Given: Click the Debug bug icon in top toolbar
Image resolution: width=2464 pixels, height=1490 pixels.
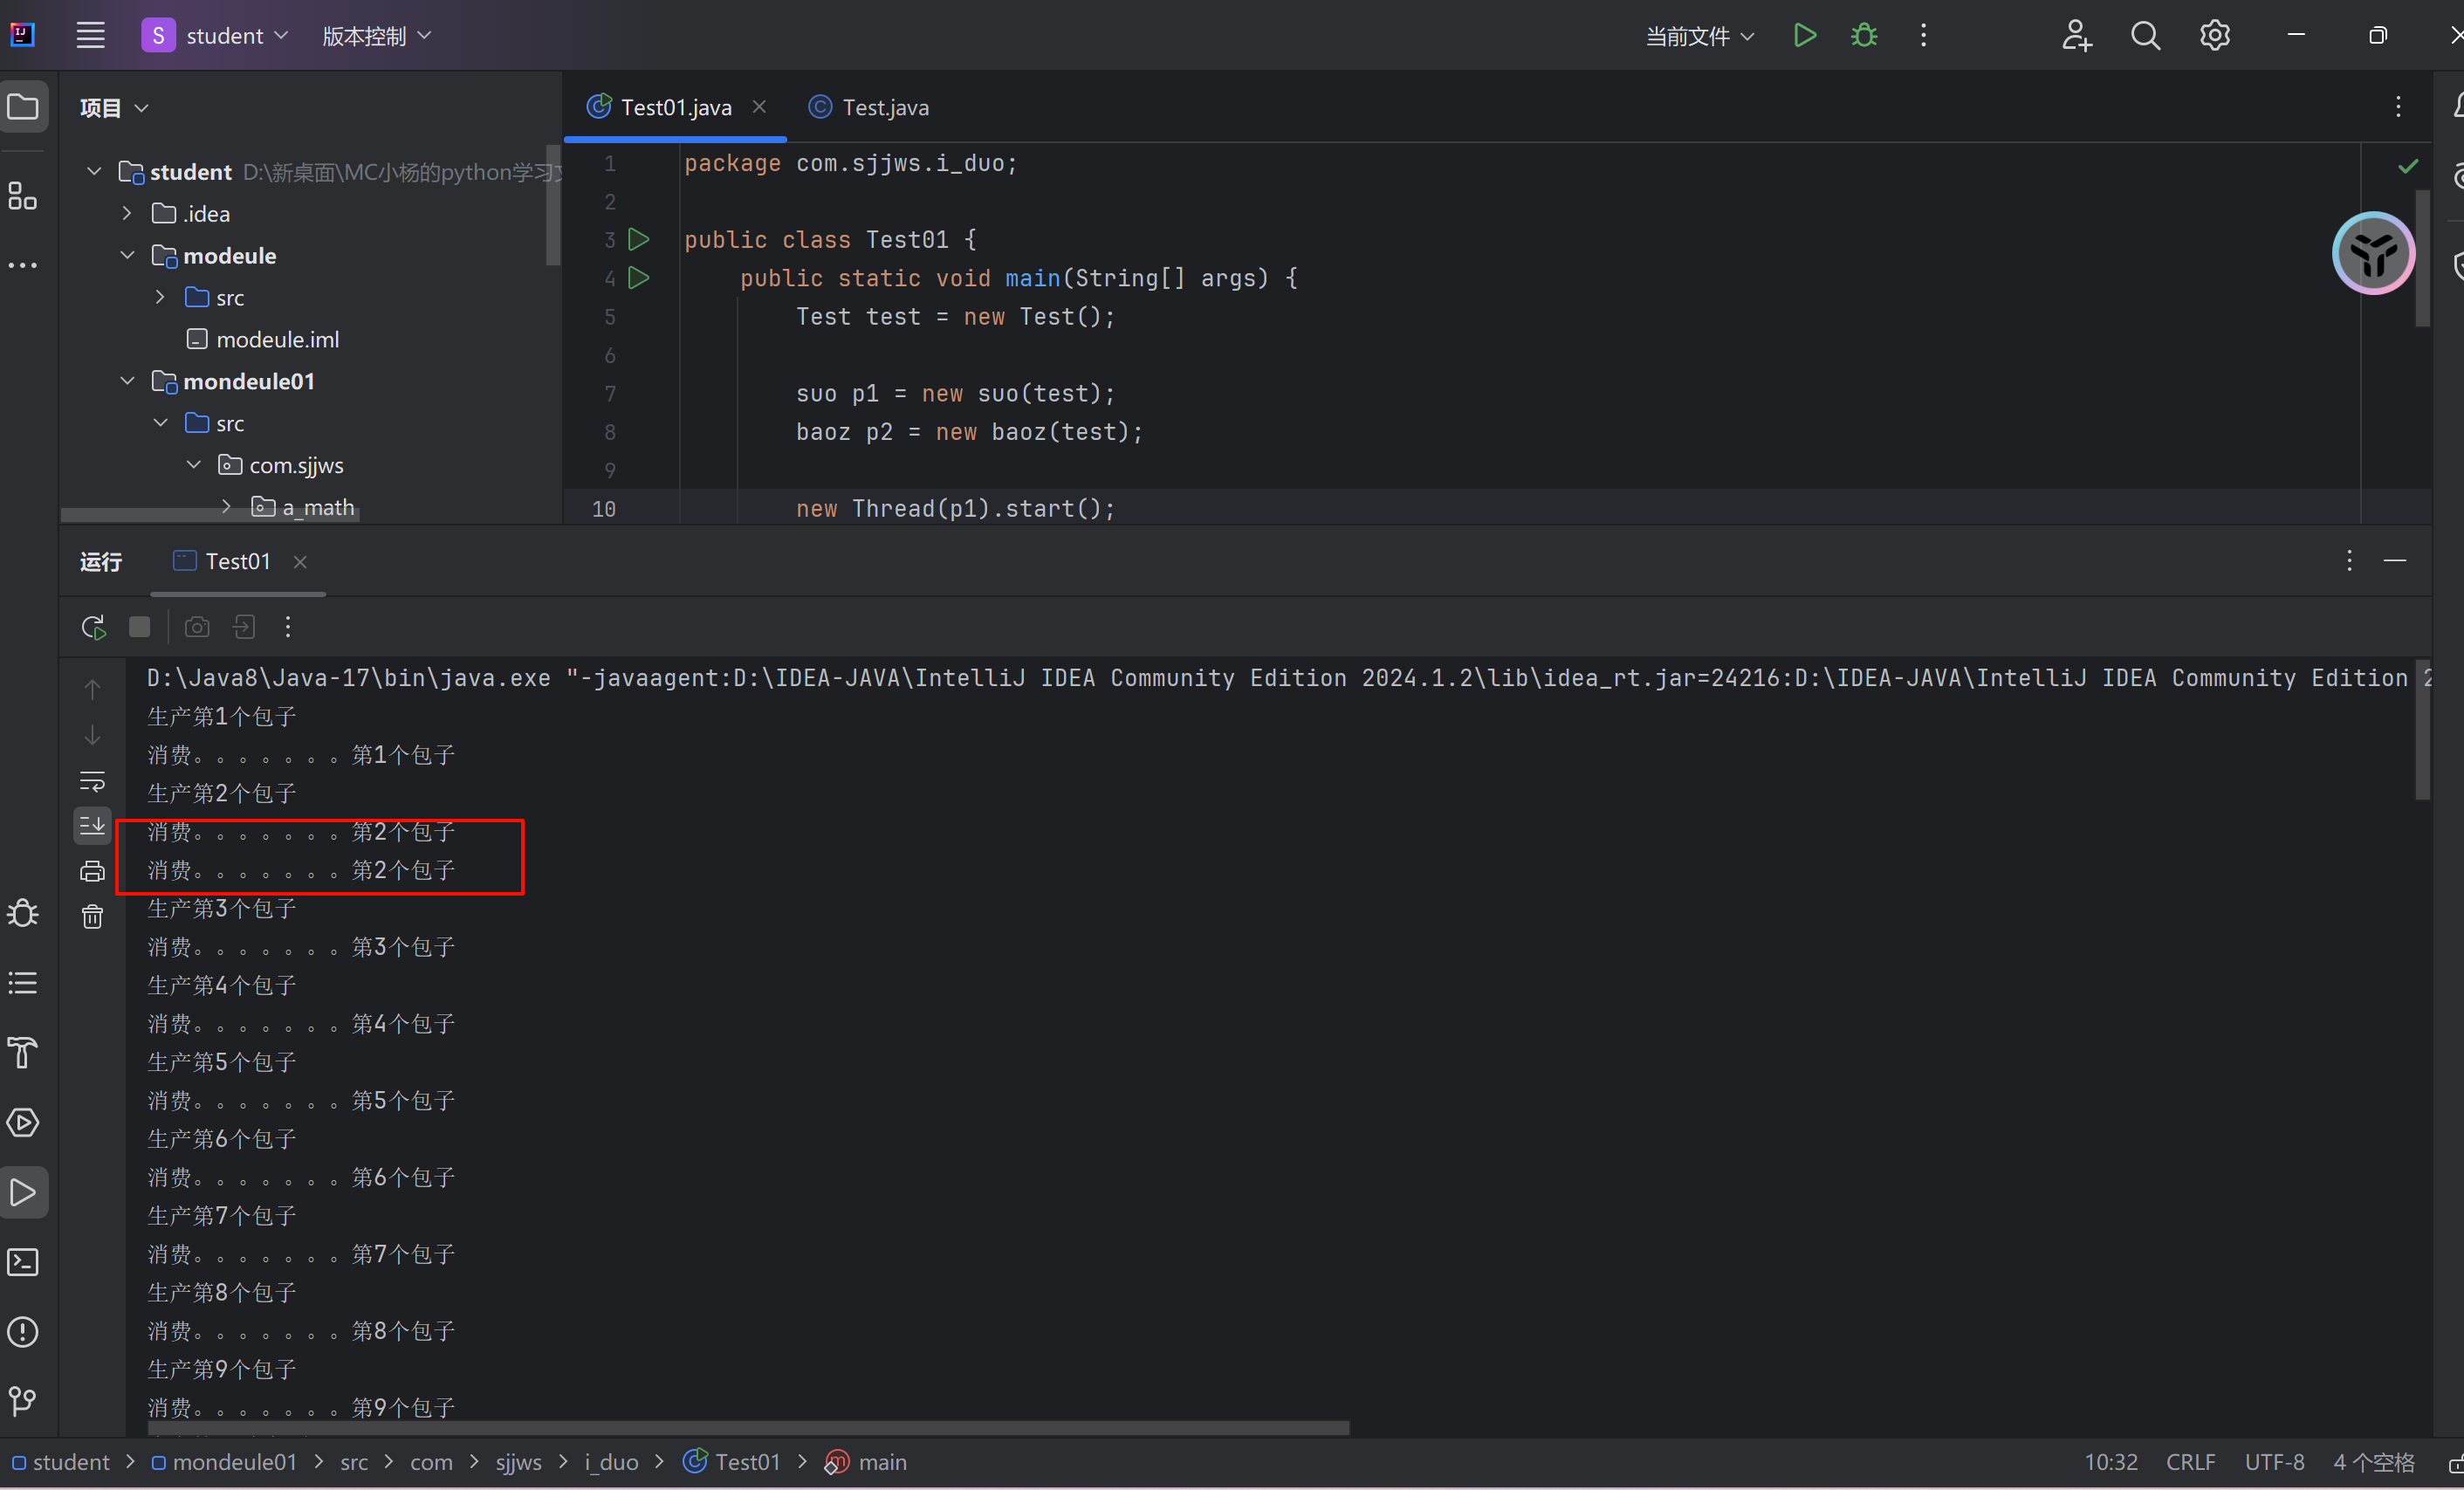Looking at the screenshot, I should click(1863, 36).
